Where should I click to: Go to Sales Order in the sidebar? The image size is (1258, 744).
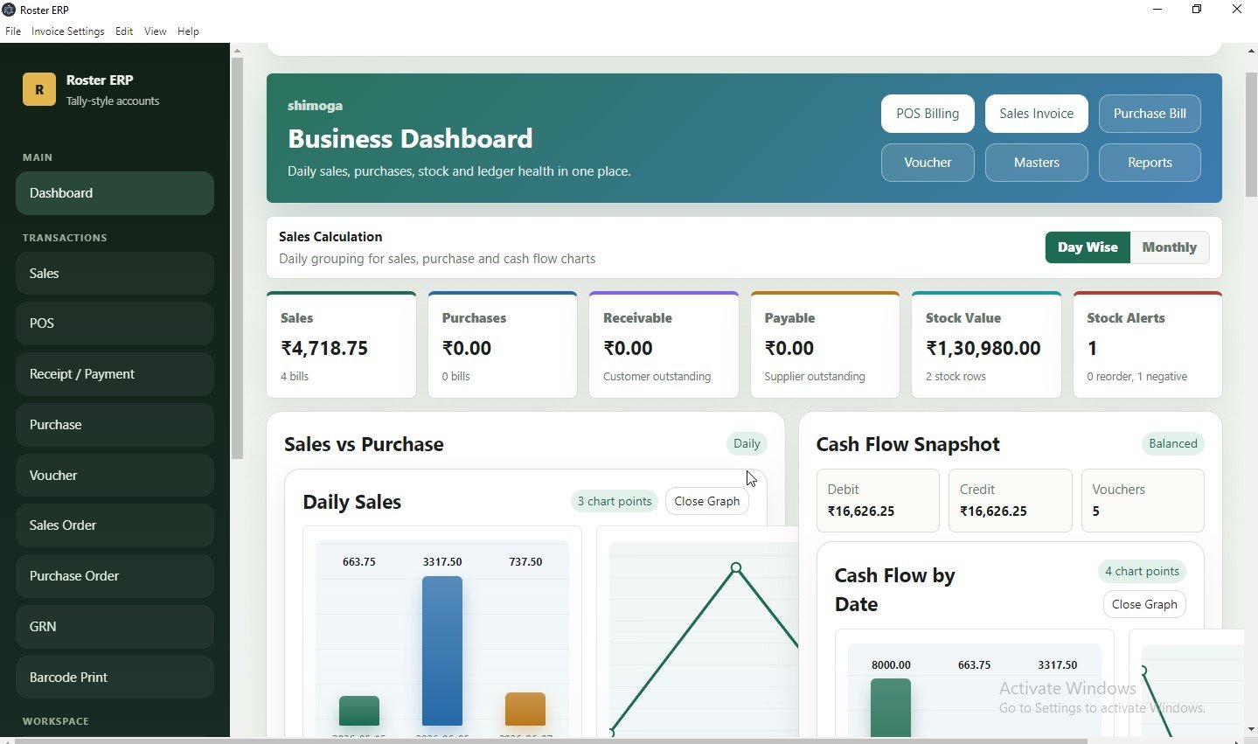(x=115, y=525)
